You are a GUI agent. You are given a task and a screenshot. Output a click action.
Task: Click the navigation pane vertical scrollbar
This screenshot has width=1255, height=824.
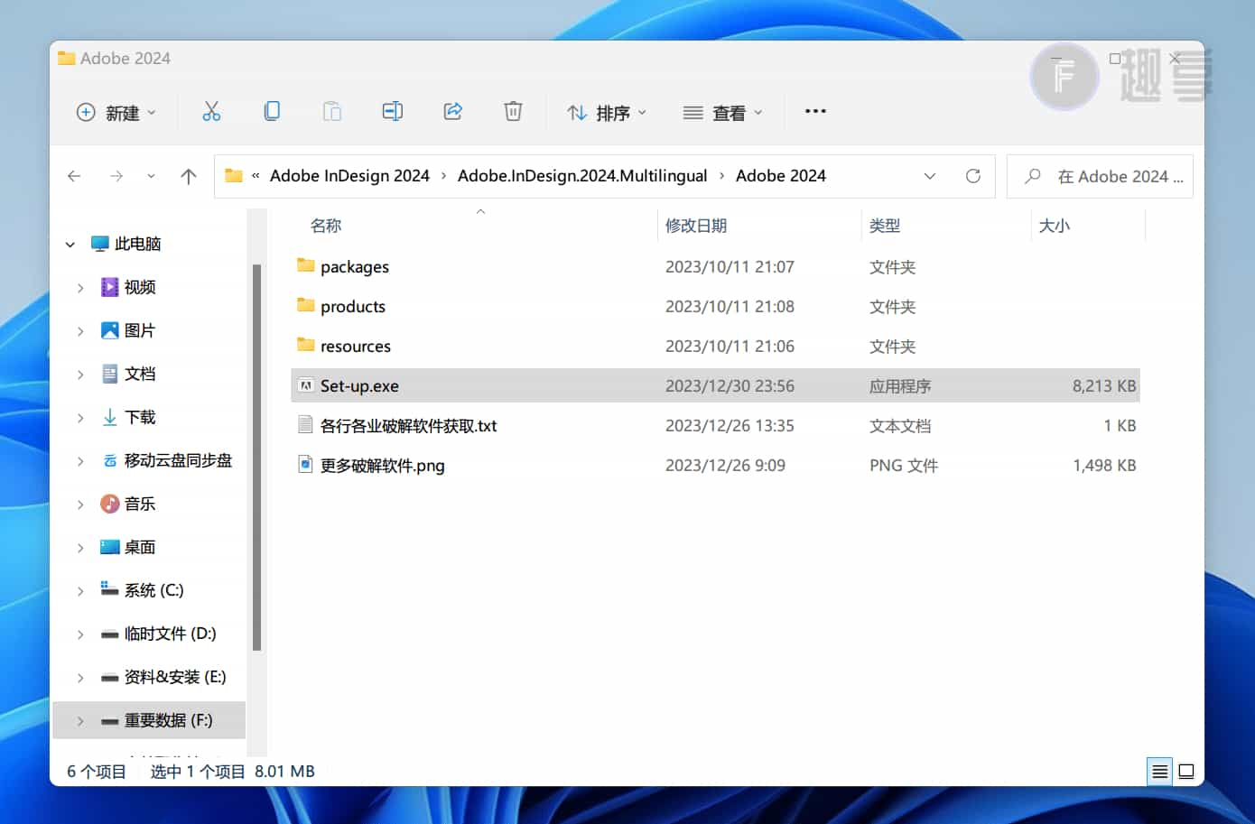pos(257,457)
